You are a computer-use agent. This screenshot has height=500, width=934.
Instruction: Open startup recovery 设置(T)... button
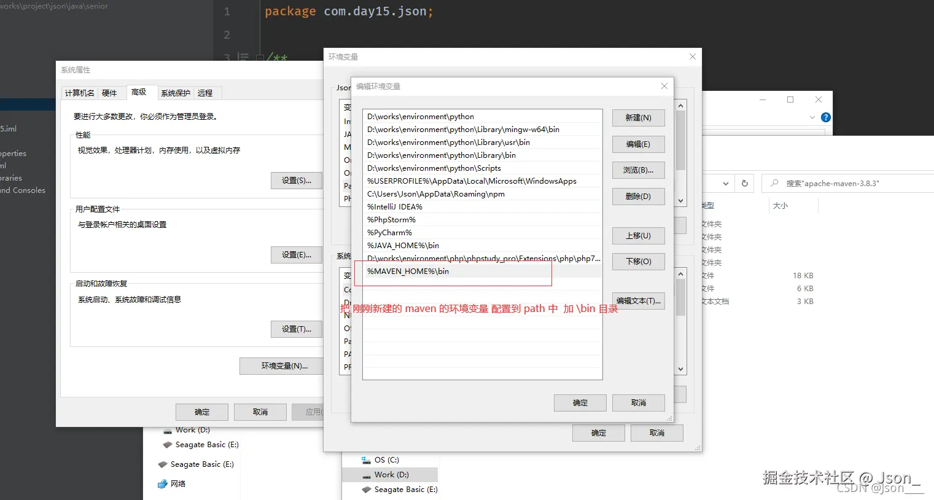tap(297, 329)
